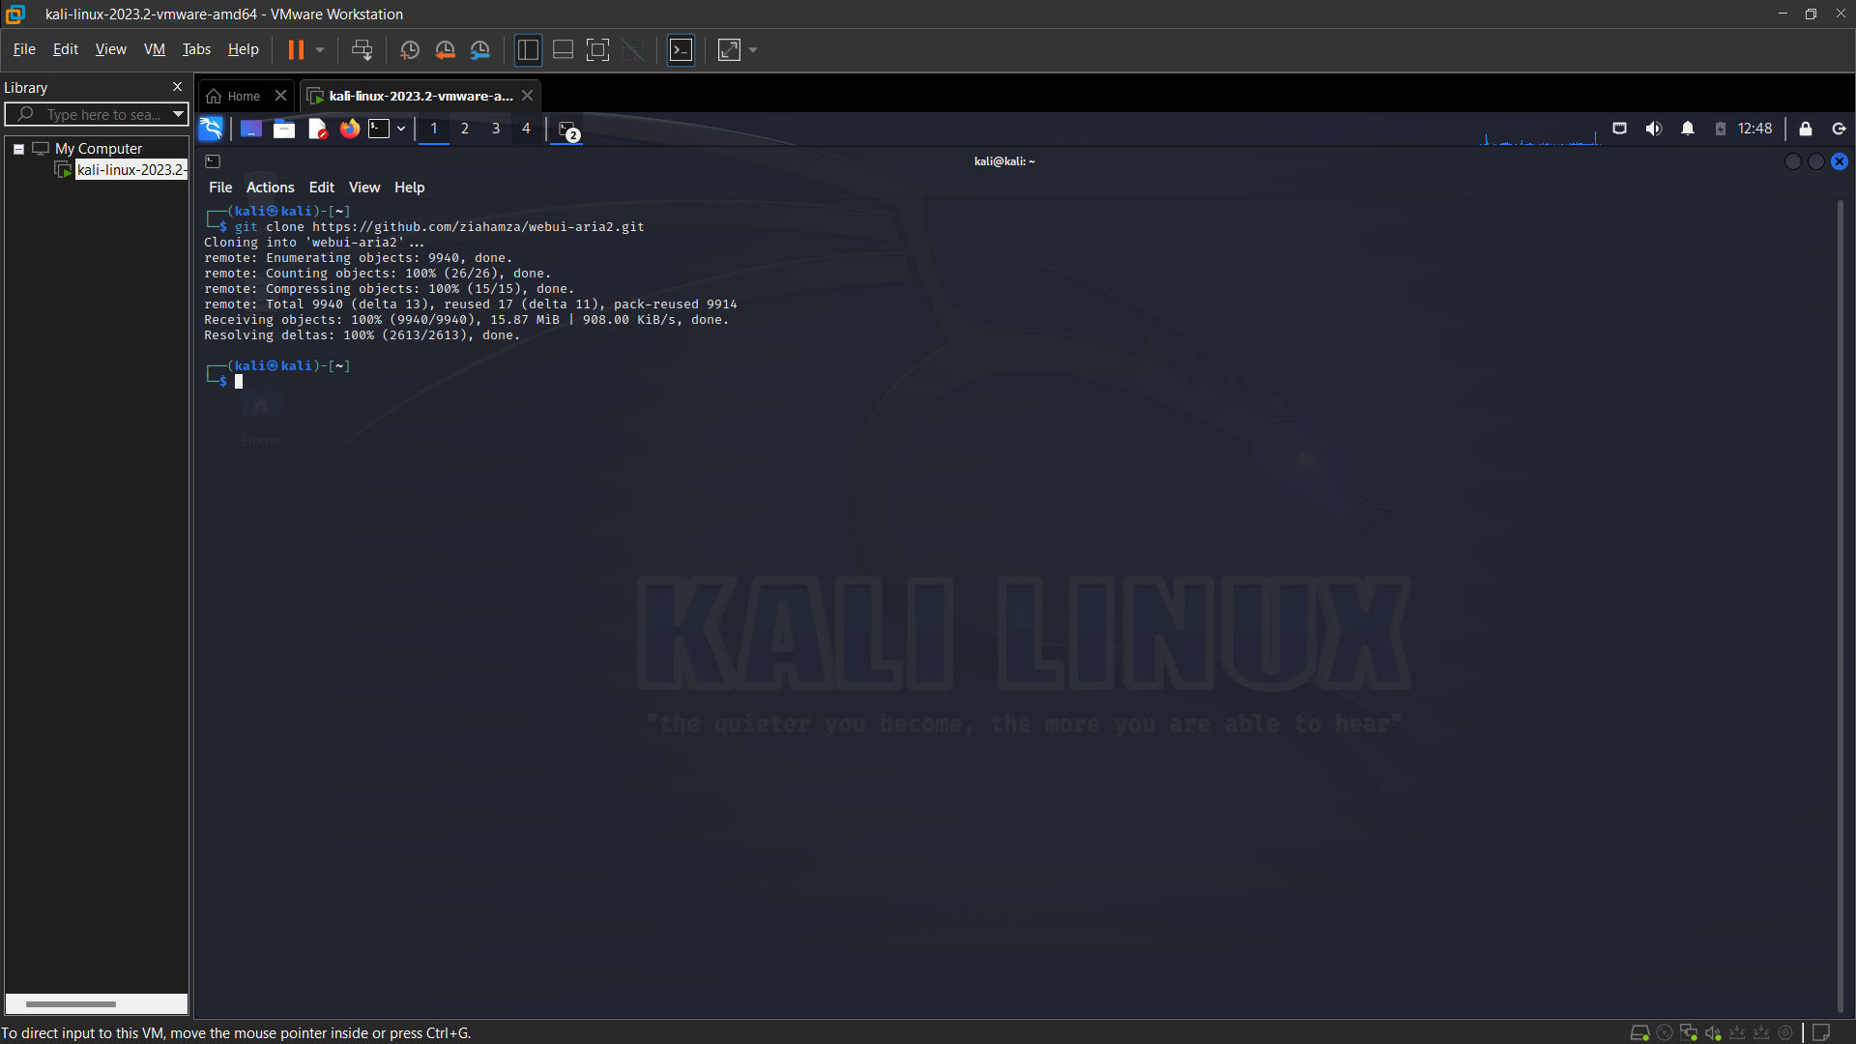Open the Kali applications menu

click(x=211, y=129)
